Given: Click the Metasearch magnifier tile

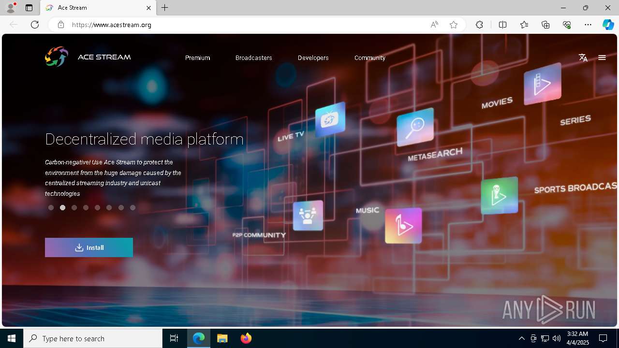Looking at the screenshot, I should coord(415,127).
